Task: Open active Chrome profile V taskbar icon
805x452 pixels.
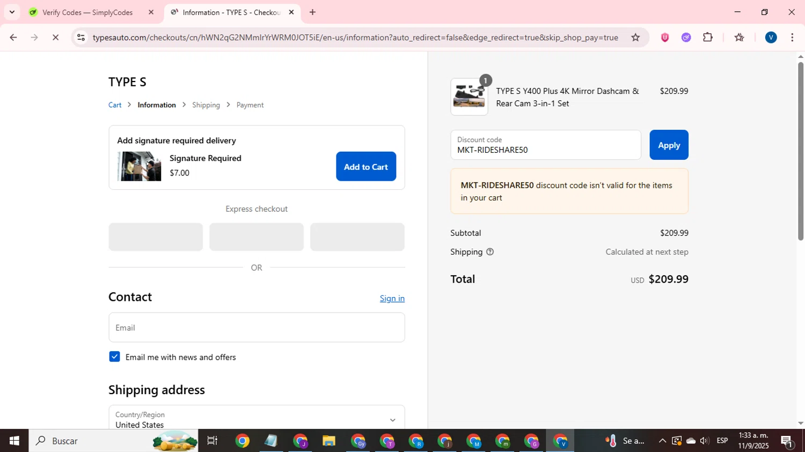Action: point(560,441)
